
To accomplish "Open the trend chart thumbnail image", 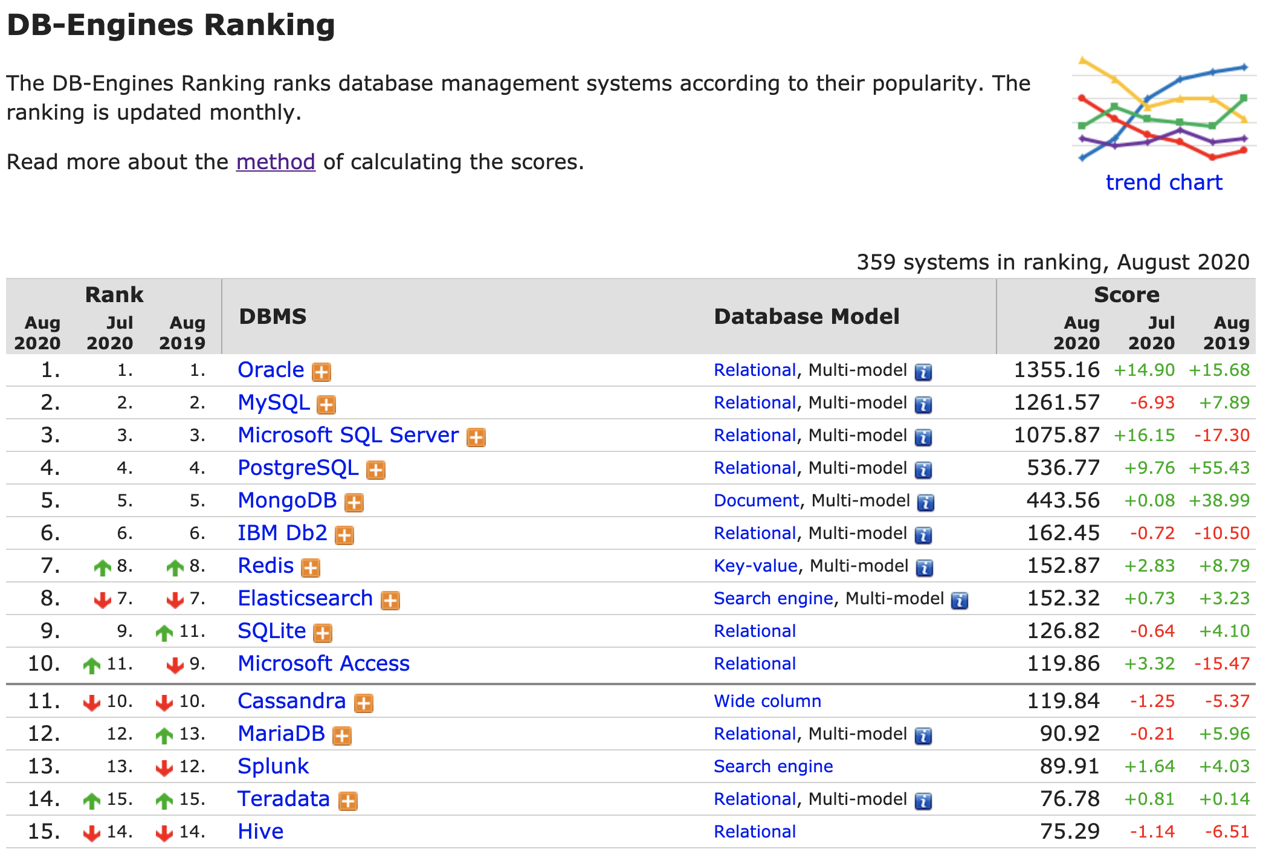I will coord(1163,110).
